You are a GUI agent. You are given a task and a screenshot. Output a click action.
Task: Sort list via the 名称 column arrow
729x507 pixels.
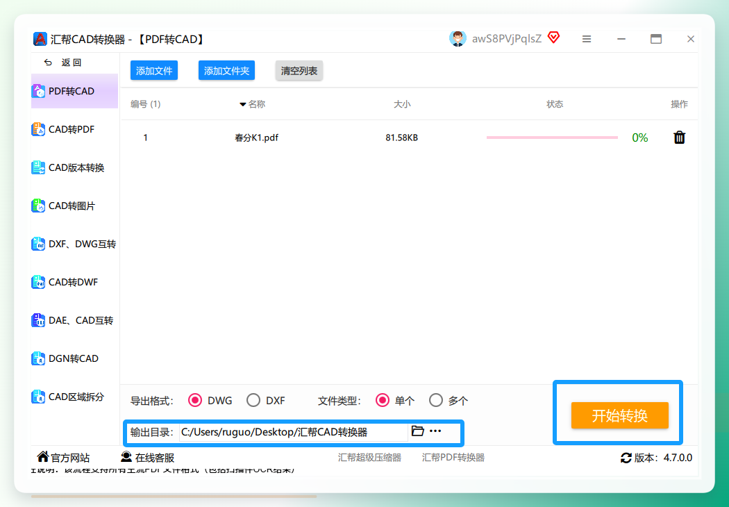(x=243, y=104)
